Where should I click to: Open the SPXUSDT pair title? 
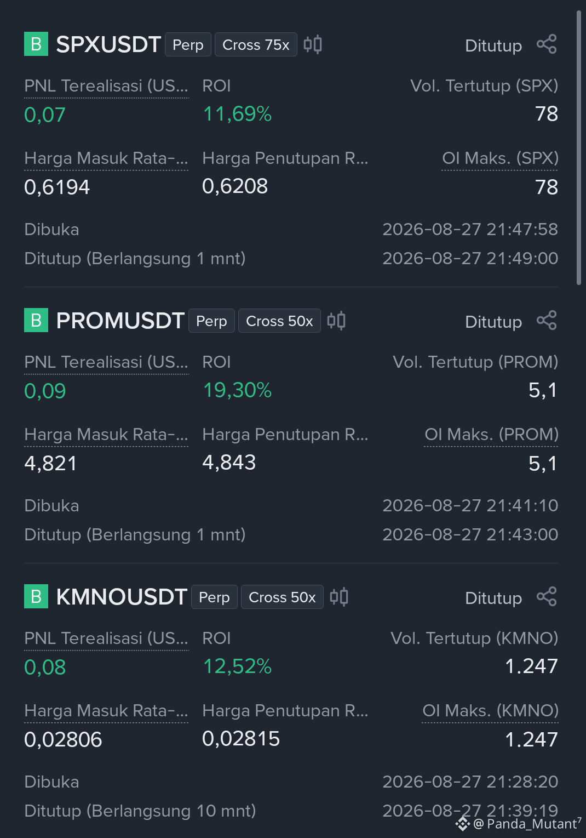pos(108,44)
